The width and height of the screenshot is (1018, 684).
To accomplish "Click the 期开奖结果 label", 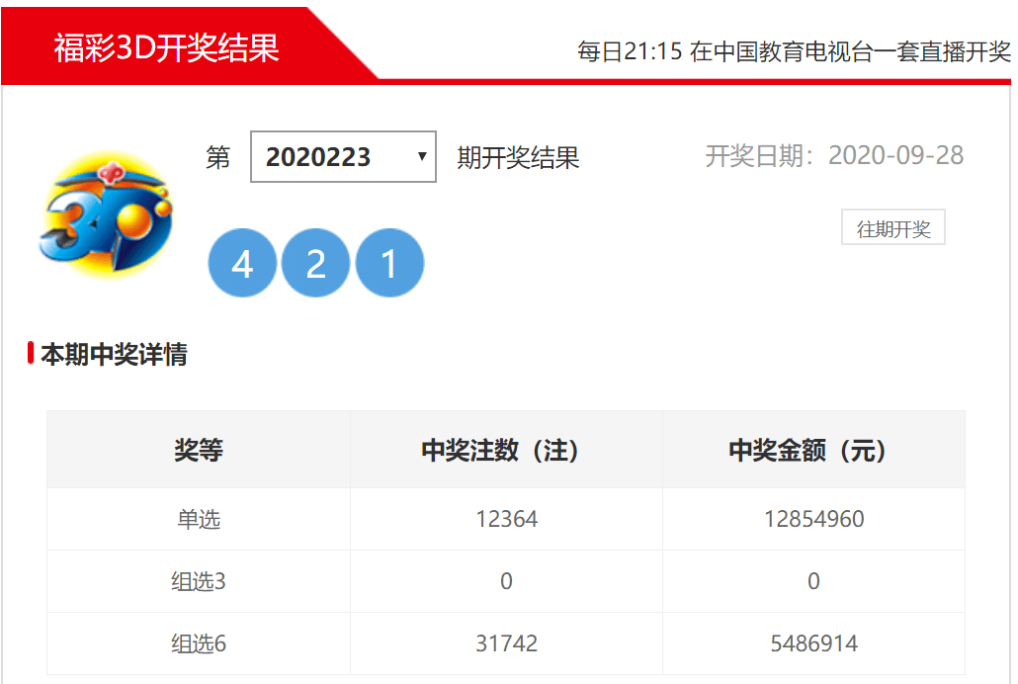I will (x=518, y=158).
